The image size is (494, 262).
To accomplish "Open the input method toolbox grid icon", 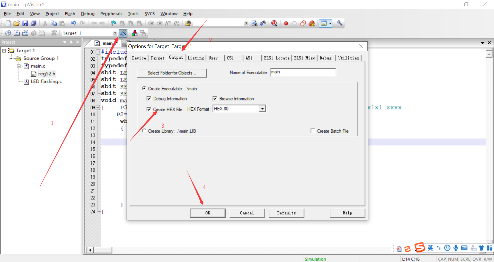I will (489, 248).
